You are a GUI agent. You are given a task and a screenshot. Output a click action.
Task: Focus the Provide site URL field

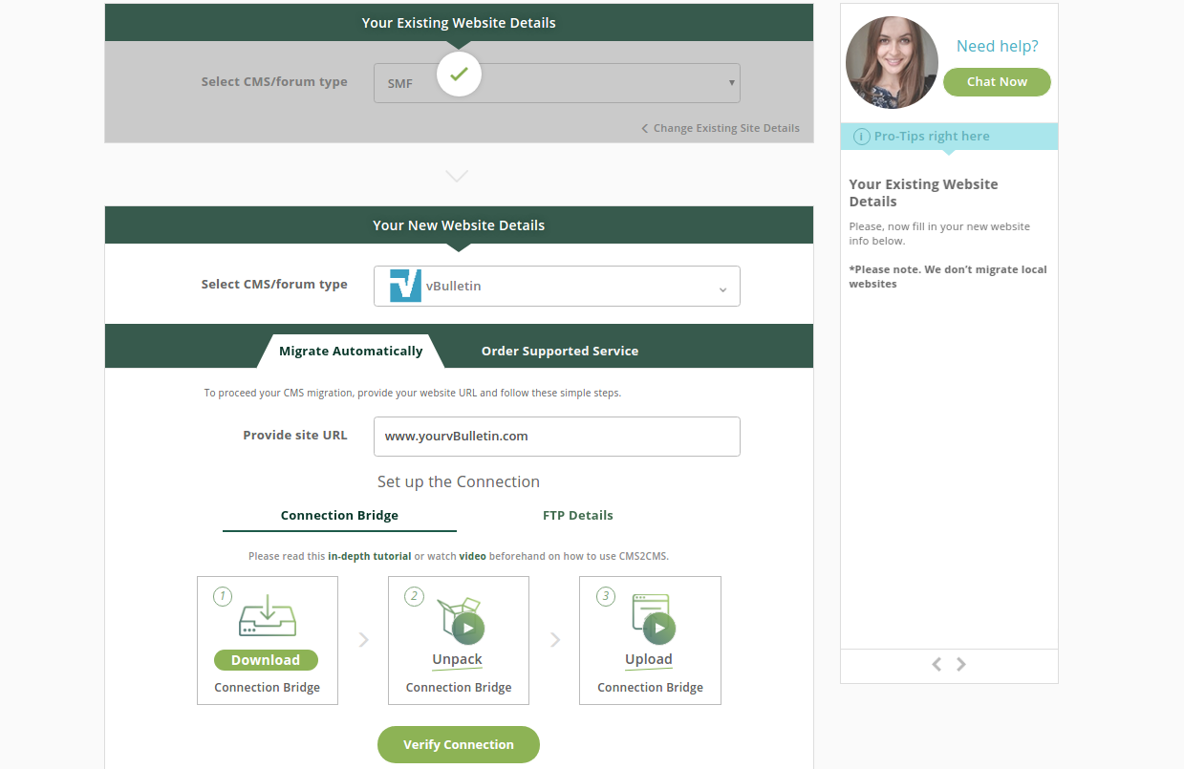(x=557, y=436)
